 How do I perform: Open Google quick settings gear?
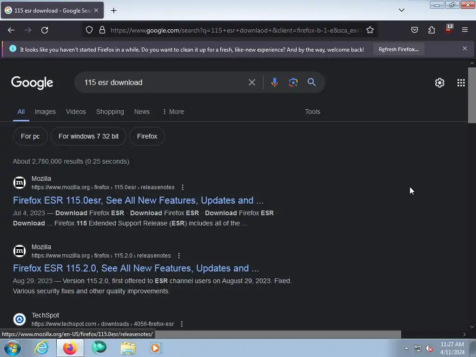coord(440,83)
